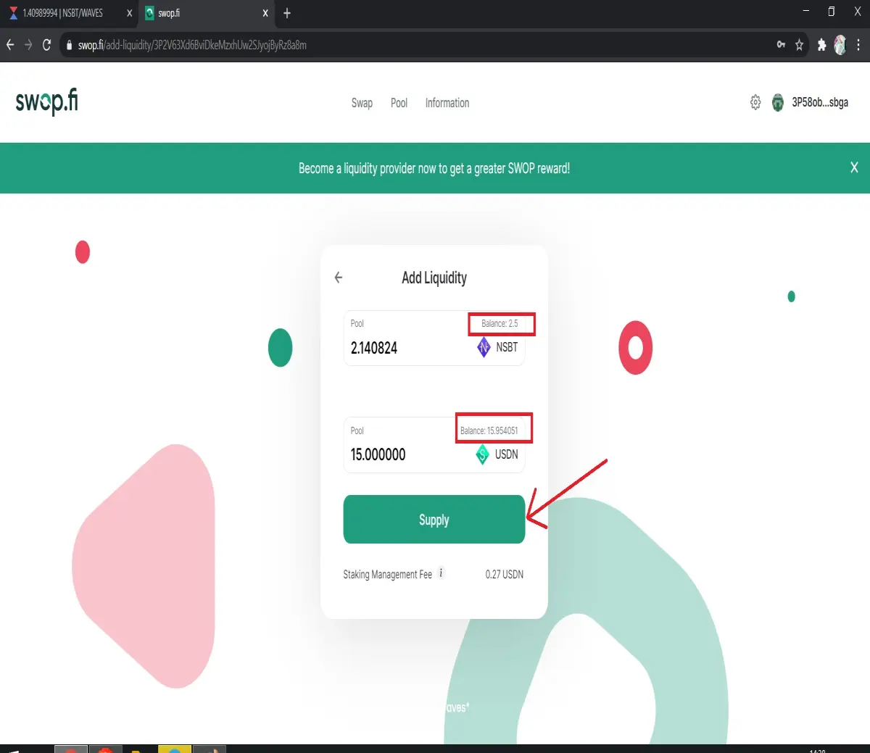
Task: Click the browser address bar URL
Action: click(192, 45)
